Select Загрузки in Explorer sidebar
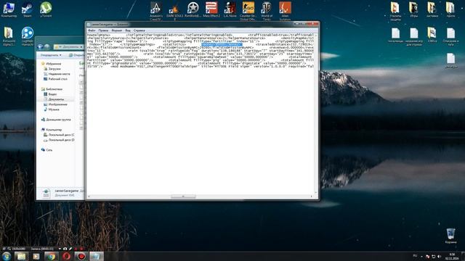The height and width of the screenshot is (261, 465). pos(52,69)
